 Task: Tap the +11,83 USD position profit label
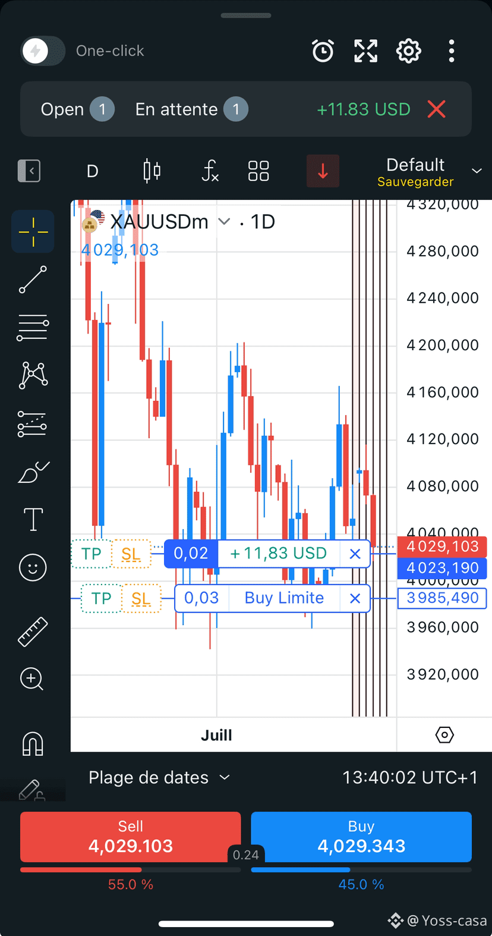(279, 553)
